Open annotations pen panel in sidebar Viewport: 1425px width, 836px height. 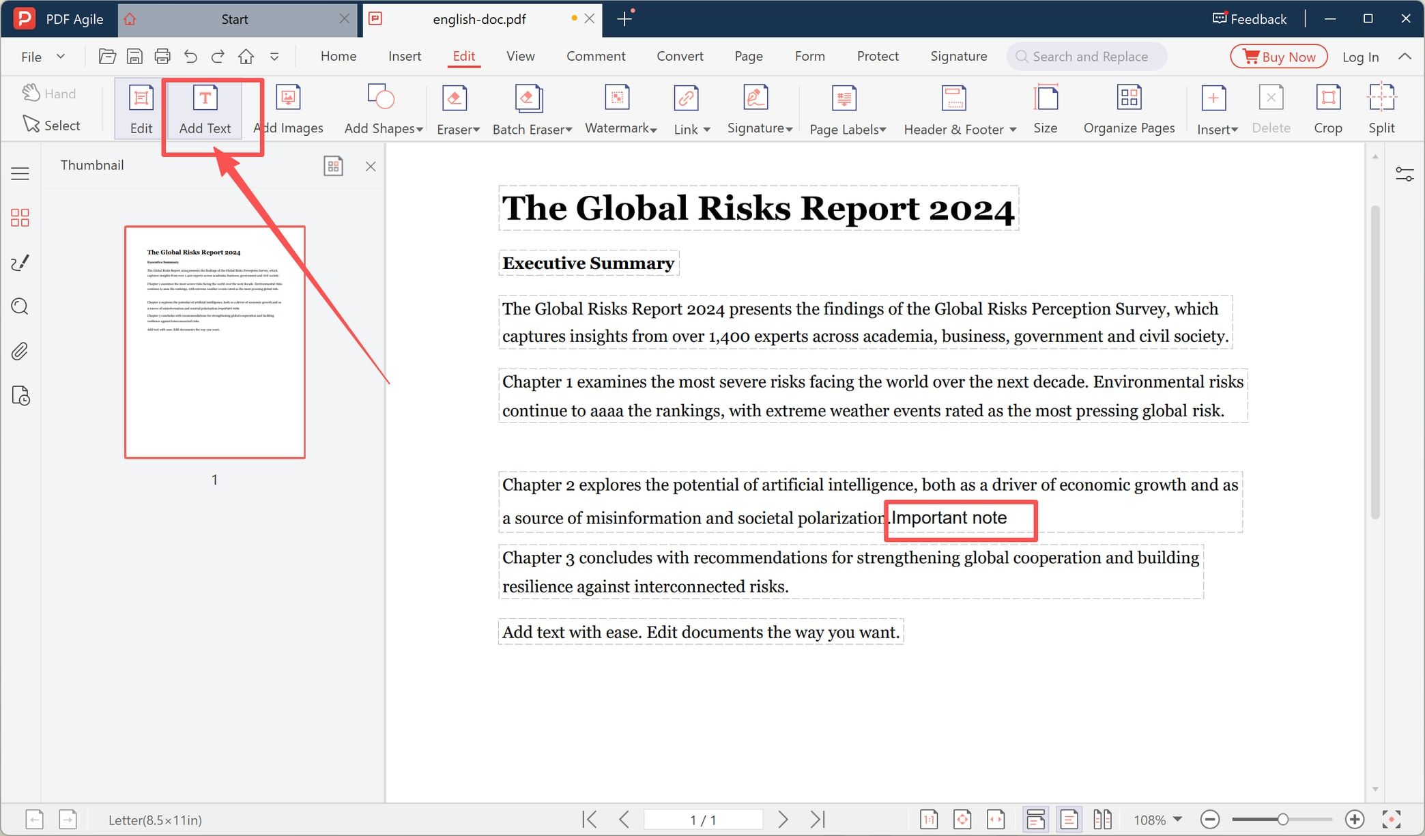pos(20,263)
